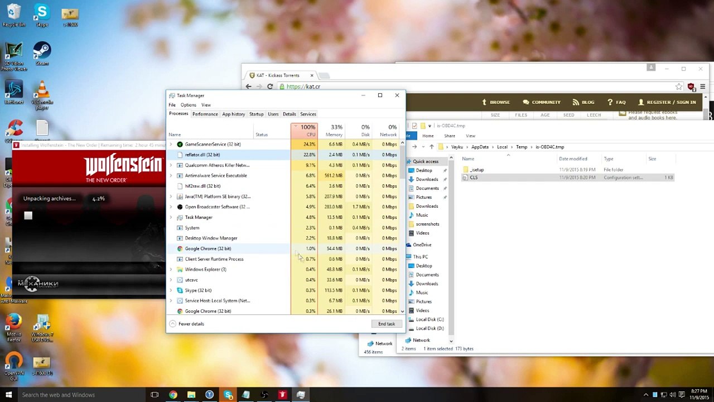
Task: Open the uBlock extension icon in Chrome
Action: [691, 87]
